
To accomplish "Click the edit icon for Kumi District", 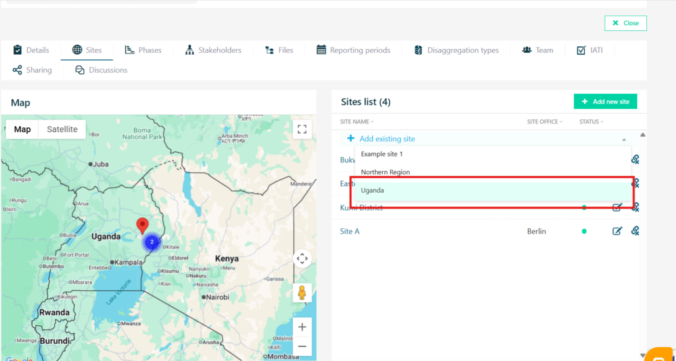I will (617, 207).
